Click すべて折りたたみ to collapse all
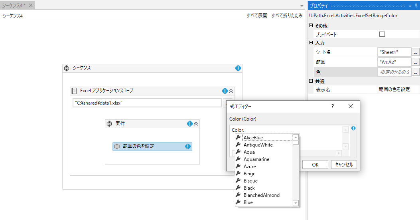 click(x=287, y=16)
